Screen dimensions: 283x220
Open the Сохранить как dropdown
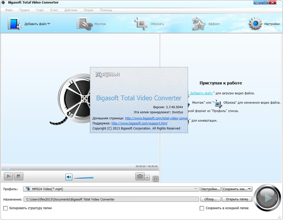tap(237, 189)
